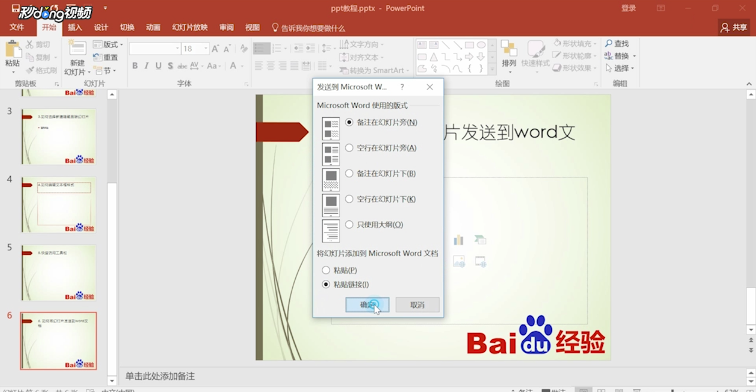Toggle underline formatting U

coord(158,66)
